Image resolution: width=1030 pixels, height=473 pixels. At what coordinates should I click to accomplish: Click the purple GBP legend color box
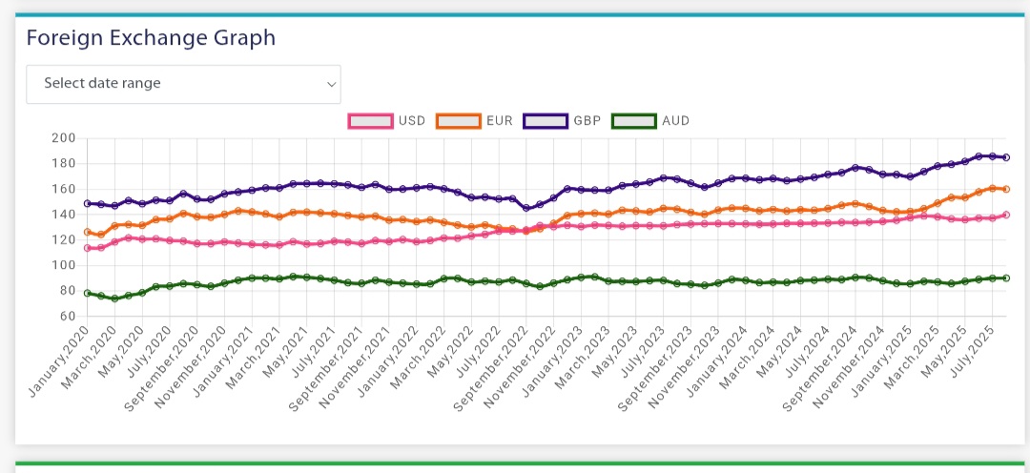[x=545, y=121]
